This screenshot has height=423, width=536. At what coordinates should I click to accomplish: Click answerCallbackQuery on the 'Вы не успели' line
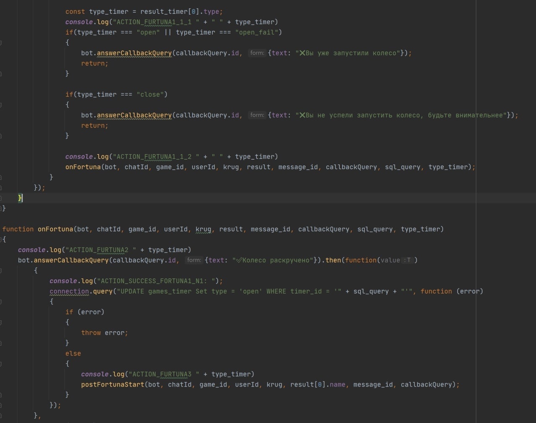(134, 115)
